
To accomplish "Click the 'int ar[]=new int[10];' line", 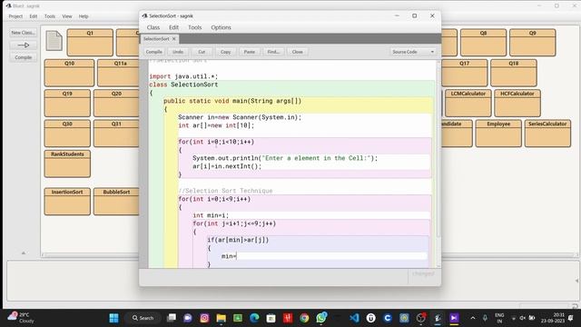I will pos(216,125).
